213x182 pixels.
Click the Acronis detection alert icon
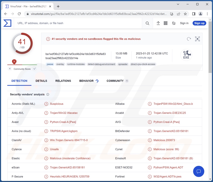(x=46, y=104)
